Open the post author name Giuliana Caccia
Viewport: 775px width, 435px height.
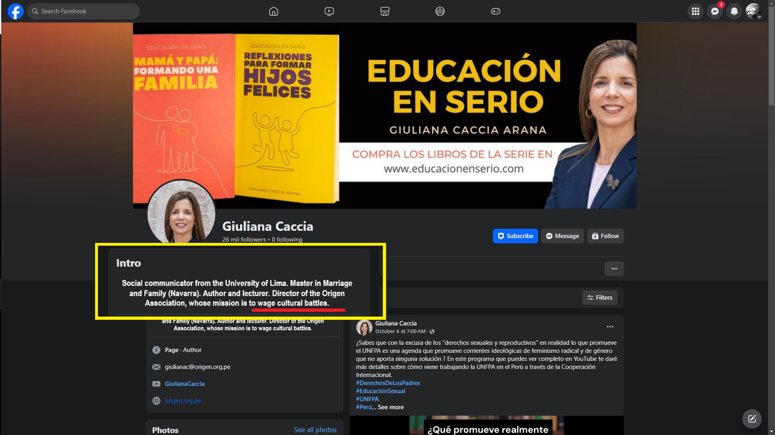pos(396,323)
